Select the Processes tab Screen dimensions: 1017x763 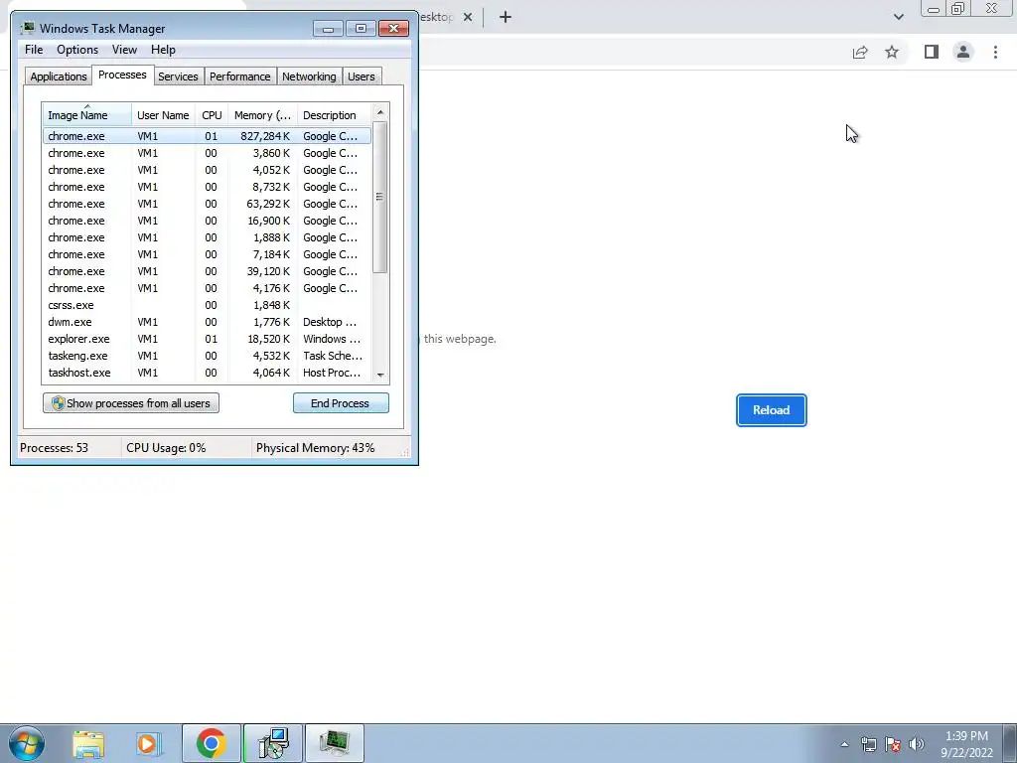[x=122, y=75]
